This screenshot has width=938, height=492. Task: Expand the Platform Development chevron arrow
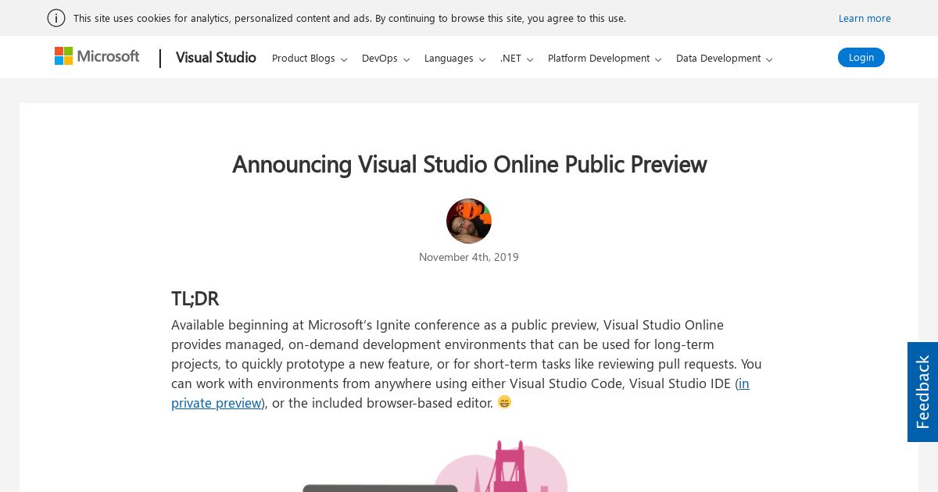tap(658, 59)
